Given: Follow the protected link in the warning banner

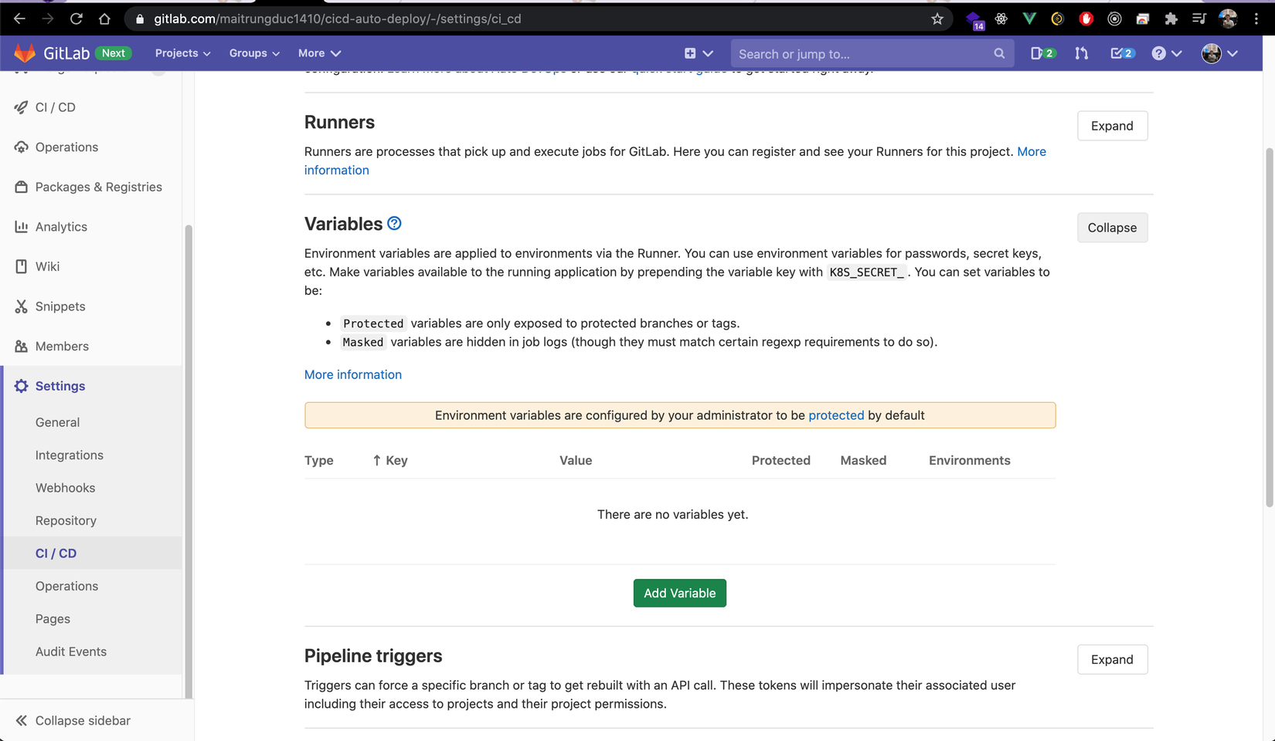Looking at the screenshot, I should [x=836, y=415].
